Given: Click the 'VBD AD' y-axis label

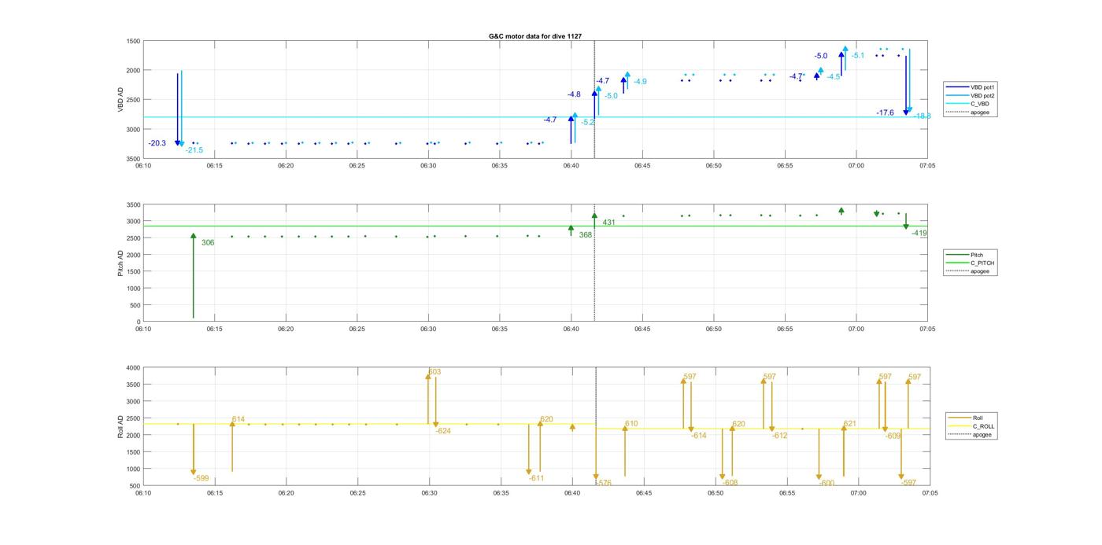Looking at the screenshot, I should (x=121, y=100).
